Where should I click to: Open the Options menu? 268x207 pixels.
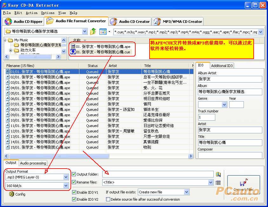[48, 13]
